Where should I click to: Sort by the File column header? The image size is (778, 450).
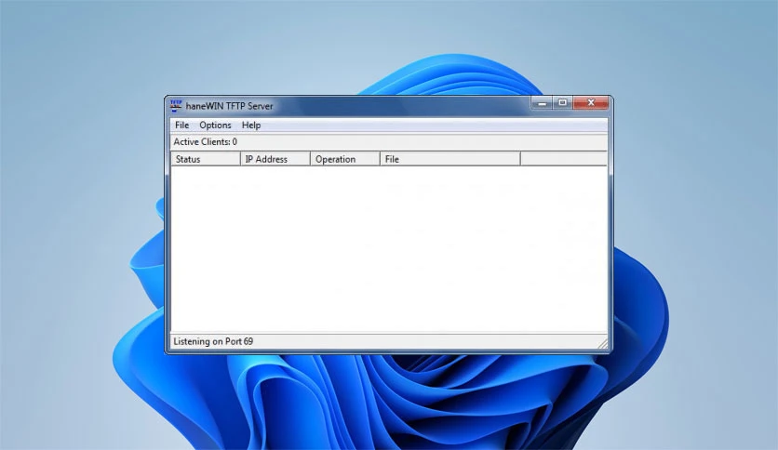[450, 159]
